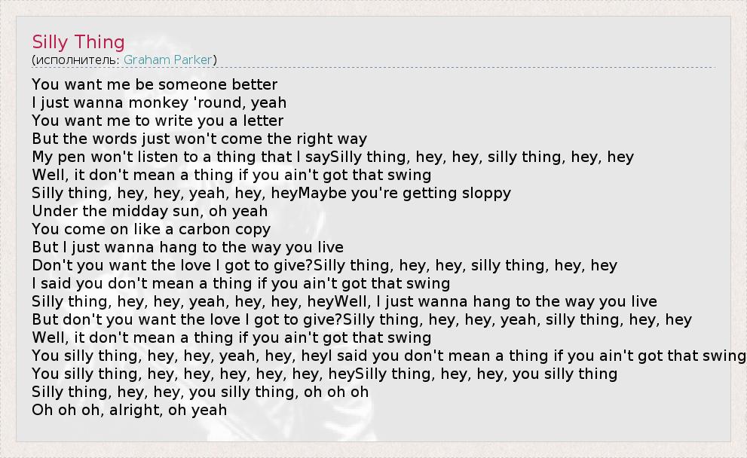This screenshot has width=747, height=458.
Task: Click the line "But the words just won't come"
Action: (199, 139)
